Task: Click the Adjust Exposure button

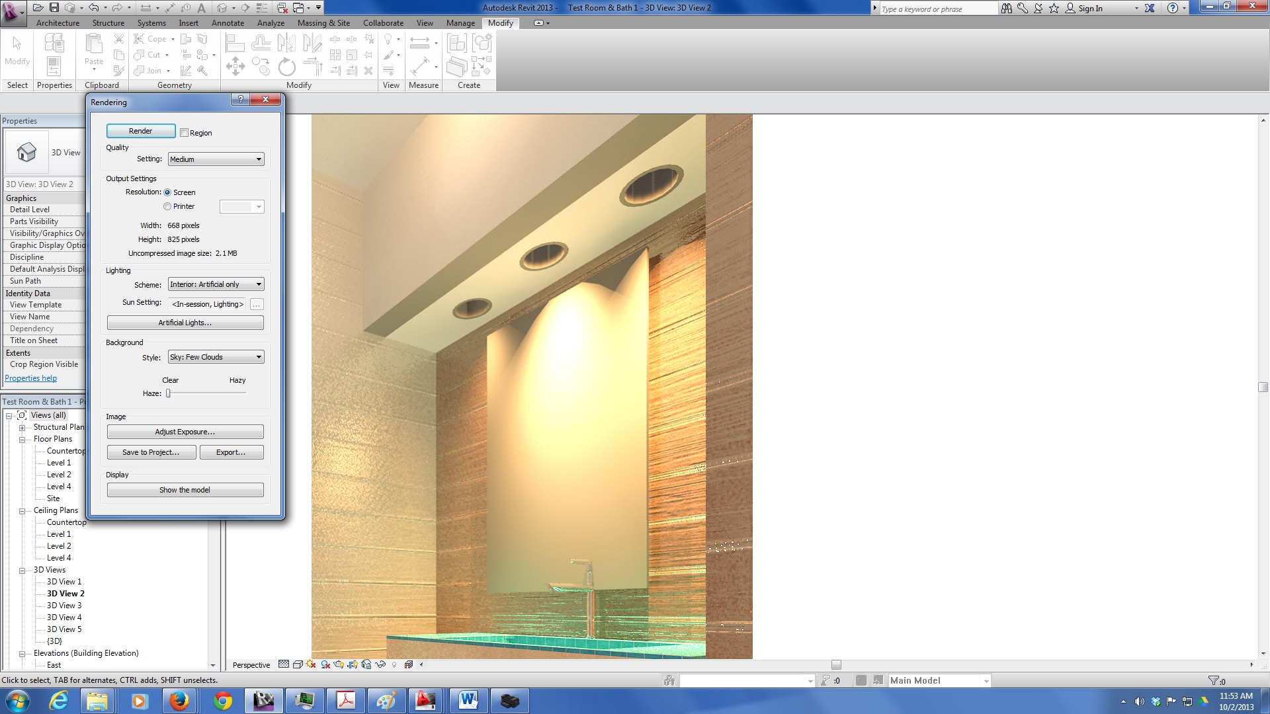Action: pos(185,432)
